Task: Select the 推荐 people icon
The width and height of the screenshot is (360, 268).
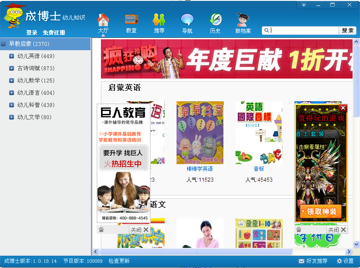Action: click(159, 20)
